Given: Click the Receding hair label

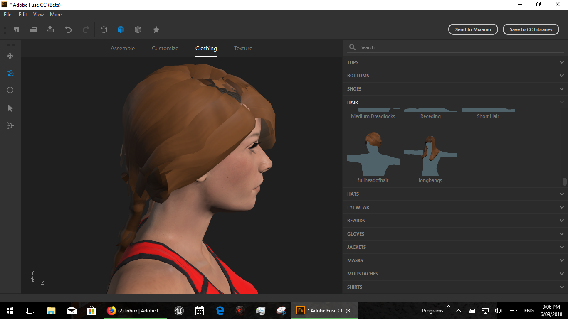Looking at the screenshot, I should 430,116.
